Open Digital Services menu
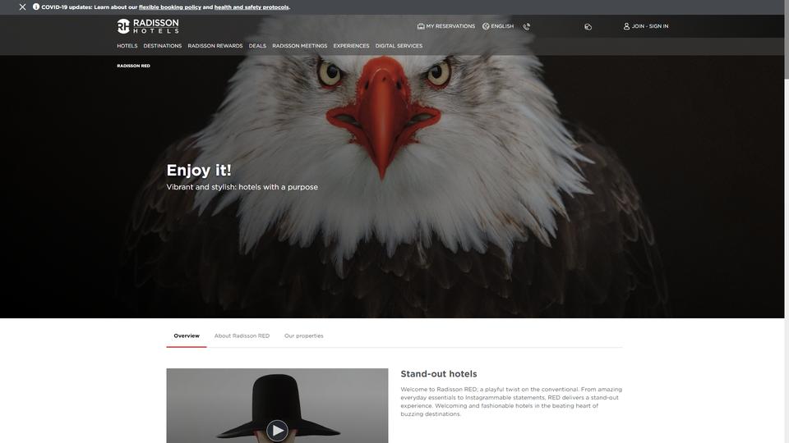 [x=399, y=46]
